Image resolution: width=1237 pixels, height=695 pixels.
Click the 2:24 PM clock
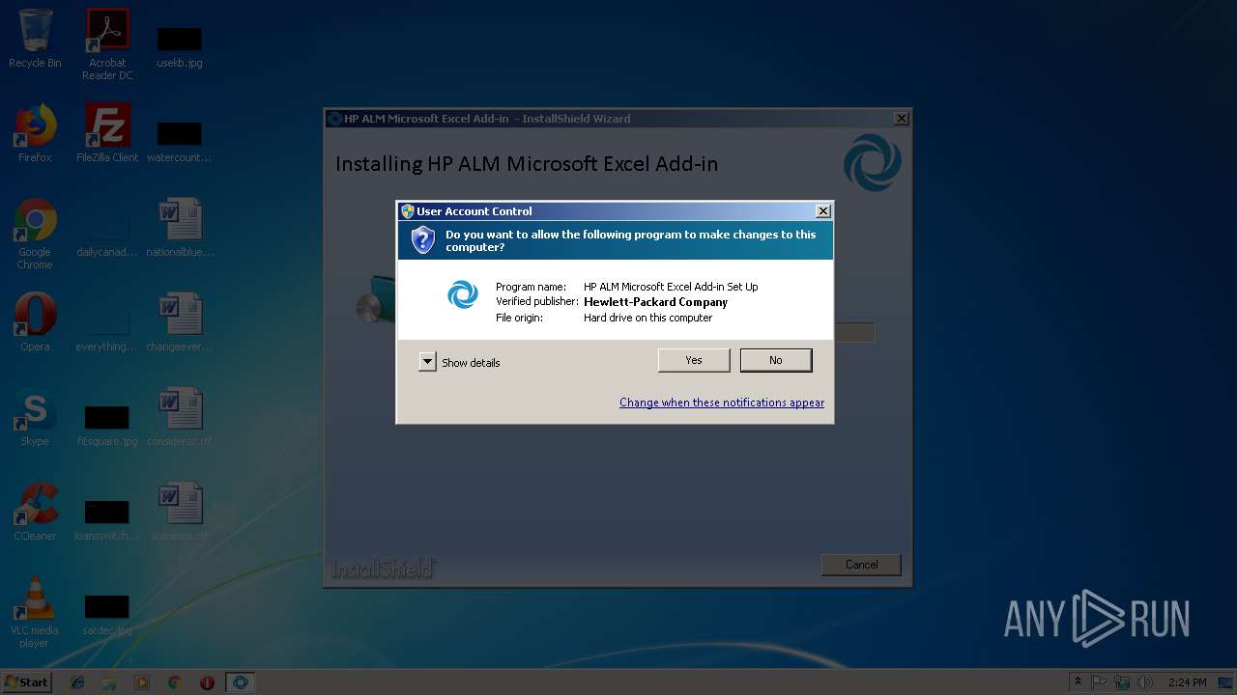1187,682
